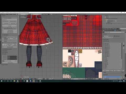Select the long white oval UV island
The height and width of the screenshot is (94, 126).
click(x=76, y=58)
